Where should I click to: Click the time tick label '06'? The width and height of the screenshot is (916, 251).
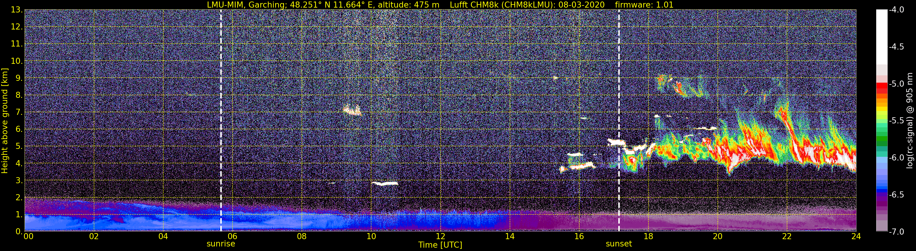(x=232, y=236)
